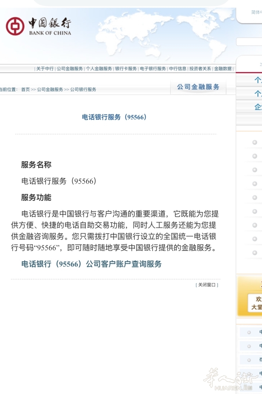Click the 关闭窗口 link
This screenshot has height=394, width=262.
click(x=207, y=285)
